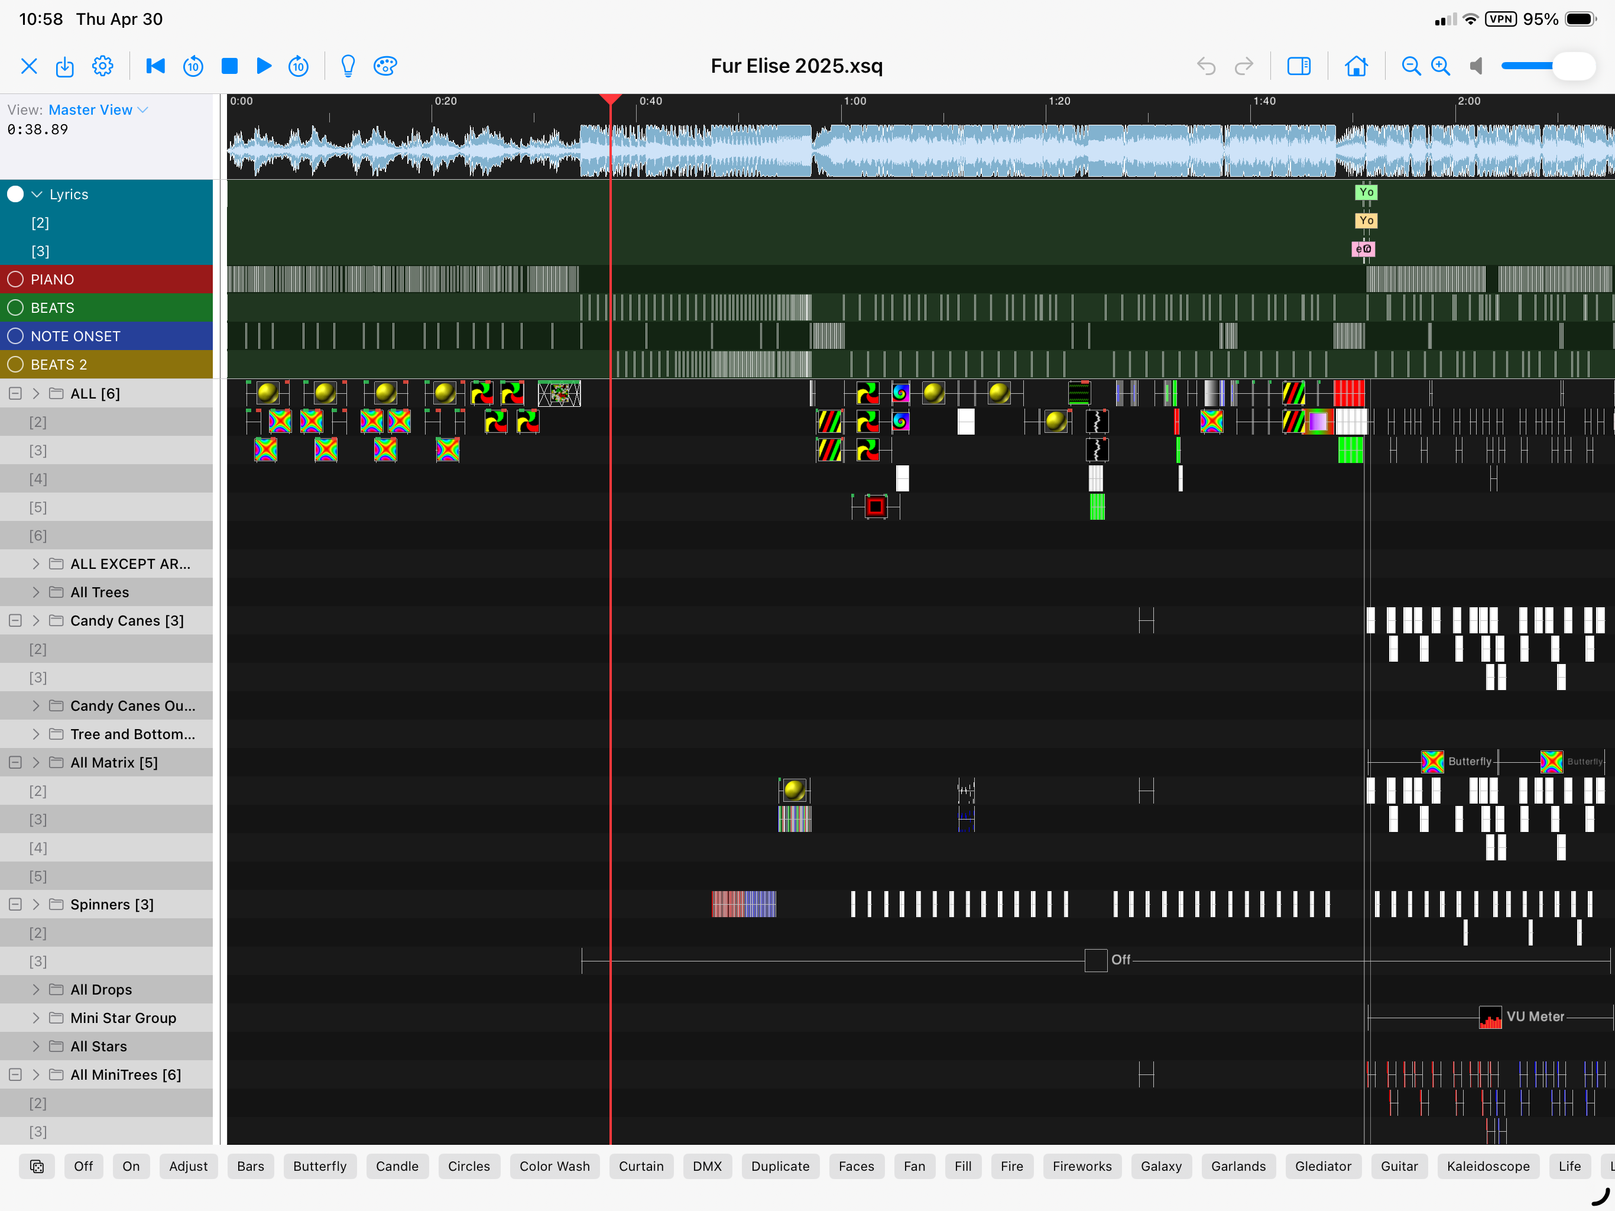
Task: Undo the last action
Action: 1206,66
